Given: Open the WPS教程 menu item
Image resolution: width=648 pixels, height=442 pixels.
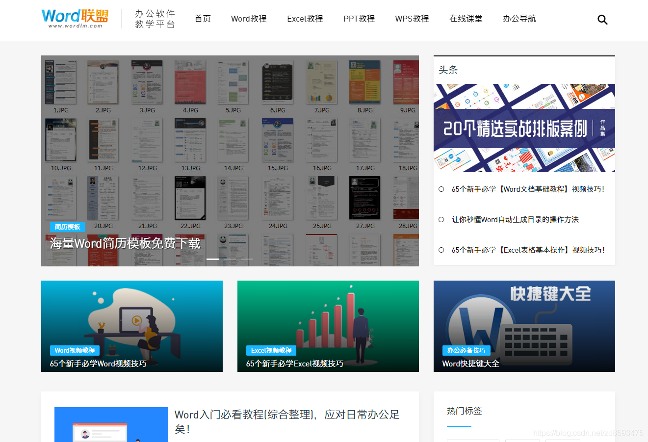Looking at the screenshot, I should click(412, 19).
